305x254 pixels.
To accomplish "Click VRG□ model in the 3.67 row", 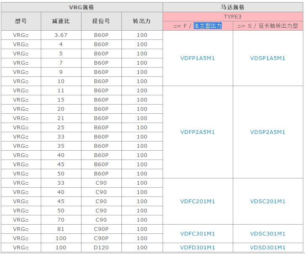I will 21,35.
